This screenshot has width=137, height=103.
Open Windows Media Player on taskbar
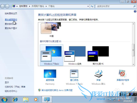[x=36, y=99]
